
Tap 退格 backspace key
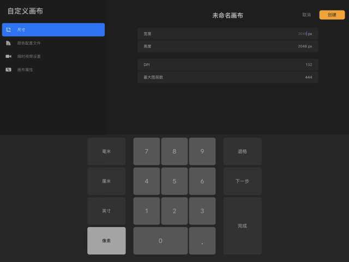tap(242, 151)
